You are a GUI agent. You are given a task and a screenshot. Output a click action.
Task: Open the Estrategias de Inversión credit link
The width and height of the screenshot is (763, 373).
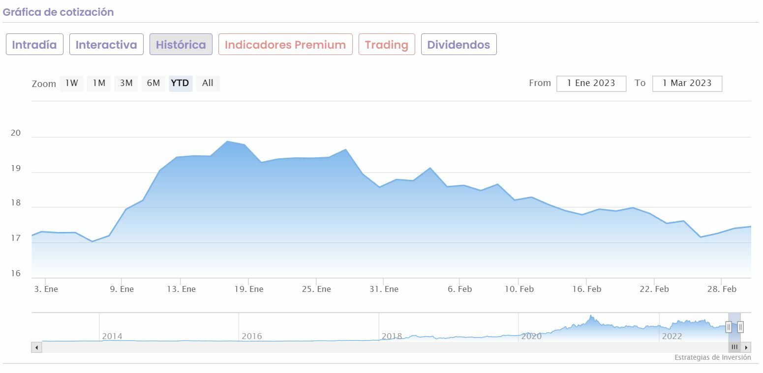point(712,358)
